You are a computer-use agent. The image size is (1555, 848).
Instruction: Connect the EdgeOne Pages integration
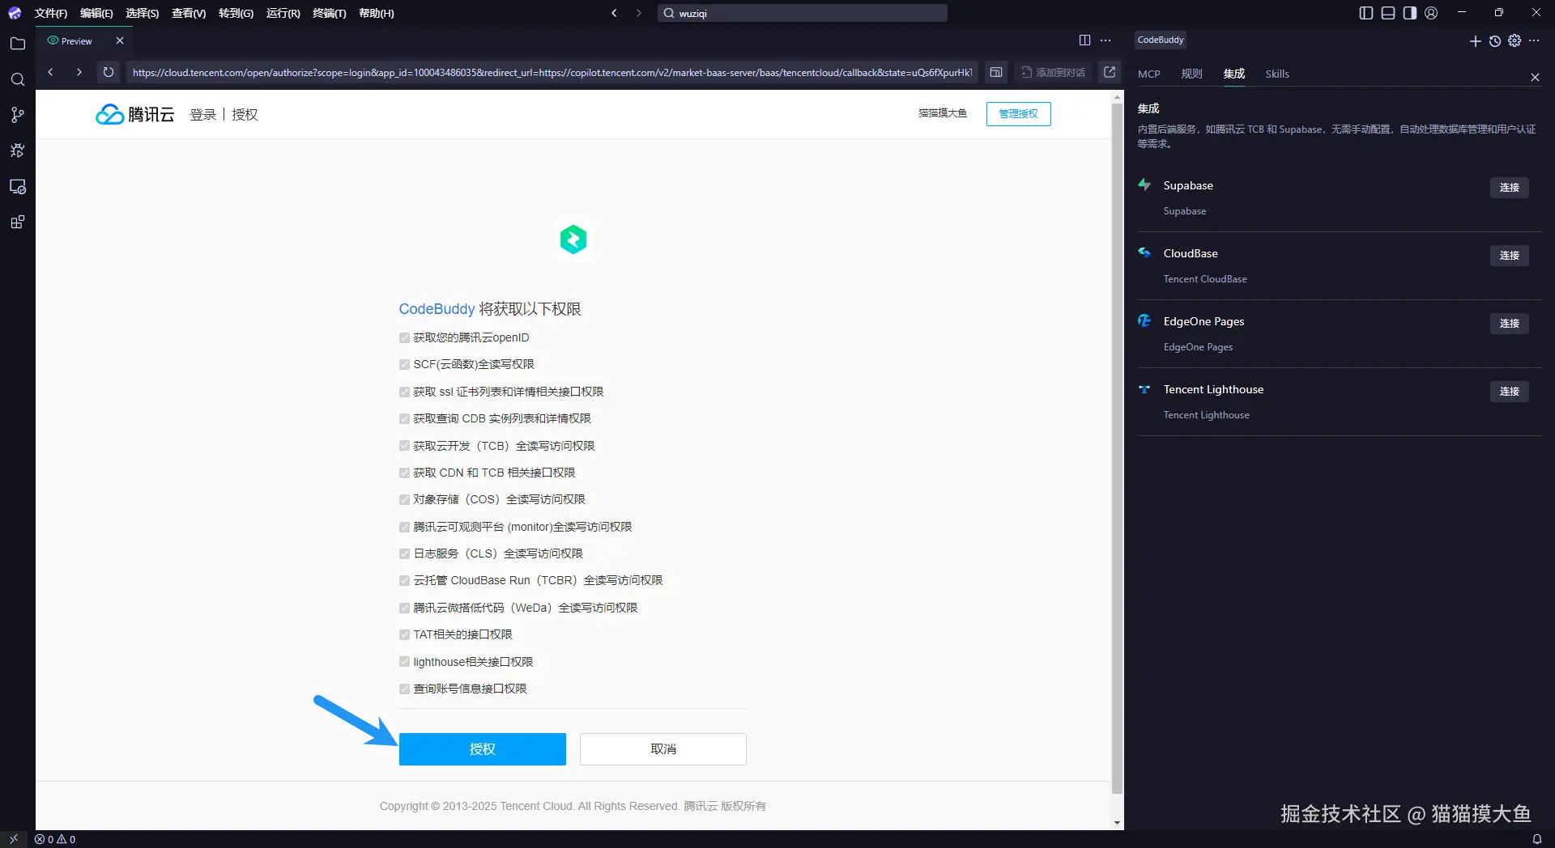1509,324
